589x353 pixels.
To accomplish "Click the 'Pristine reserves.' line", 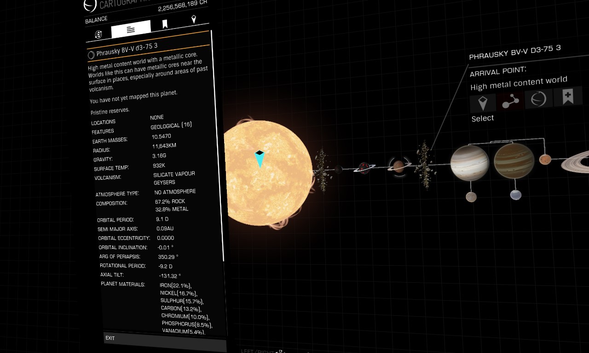I will (110, 111).
